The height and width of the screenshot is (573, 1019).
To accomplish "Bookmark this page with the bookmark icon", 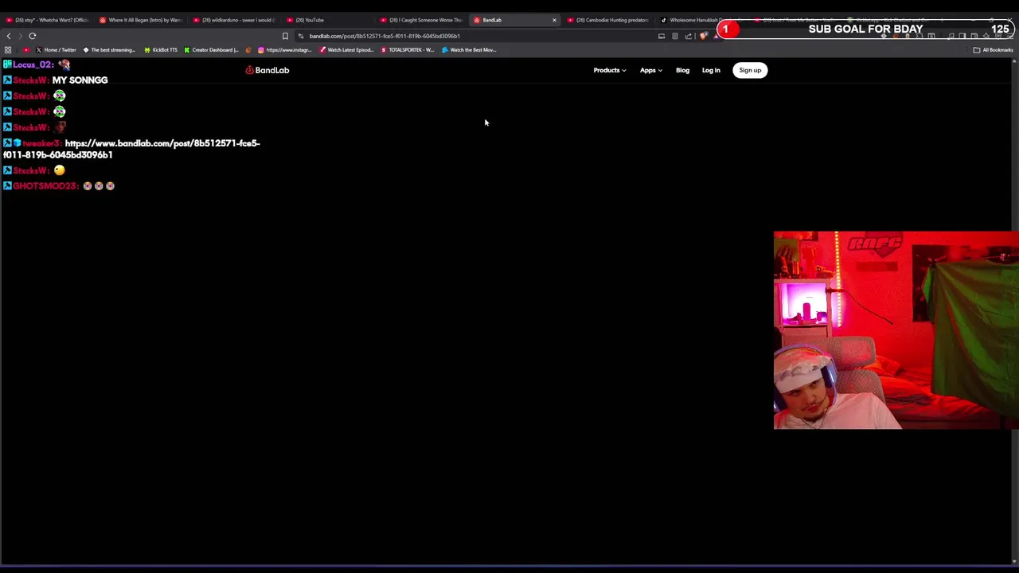I will point(285,36).
